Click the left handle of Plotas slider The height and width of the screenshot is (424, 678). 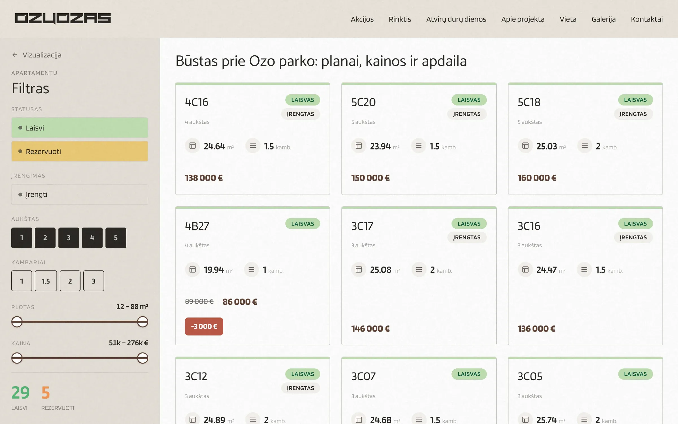click(x=17, y=322)
